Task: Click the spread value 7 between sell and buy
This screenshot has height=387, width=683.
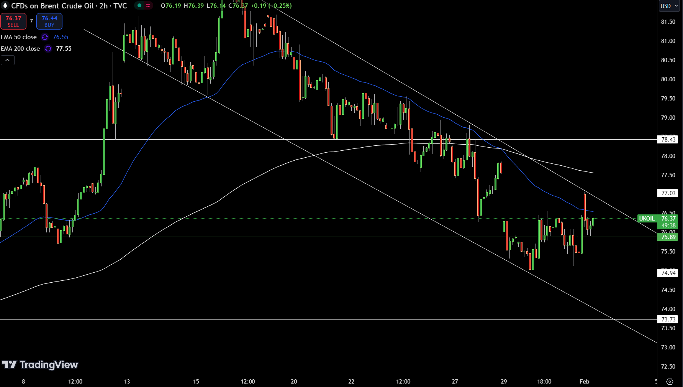Action: pyautogui.click(x=31, y=21)
